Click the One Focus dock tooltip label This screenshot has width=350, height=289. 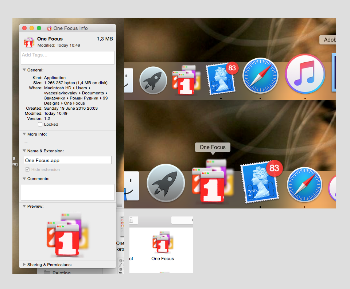[213, 147]
